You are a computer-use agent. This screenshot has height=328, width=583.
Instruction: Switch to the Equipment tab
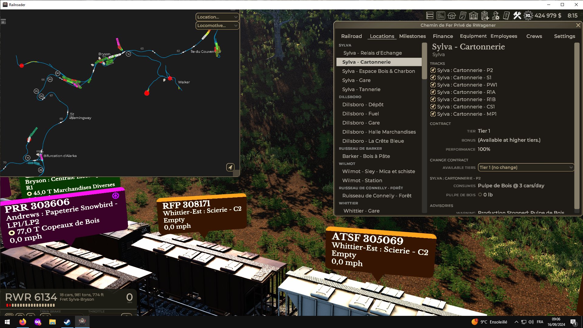click(473, 36)
